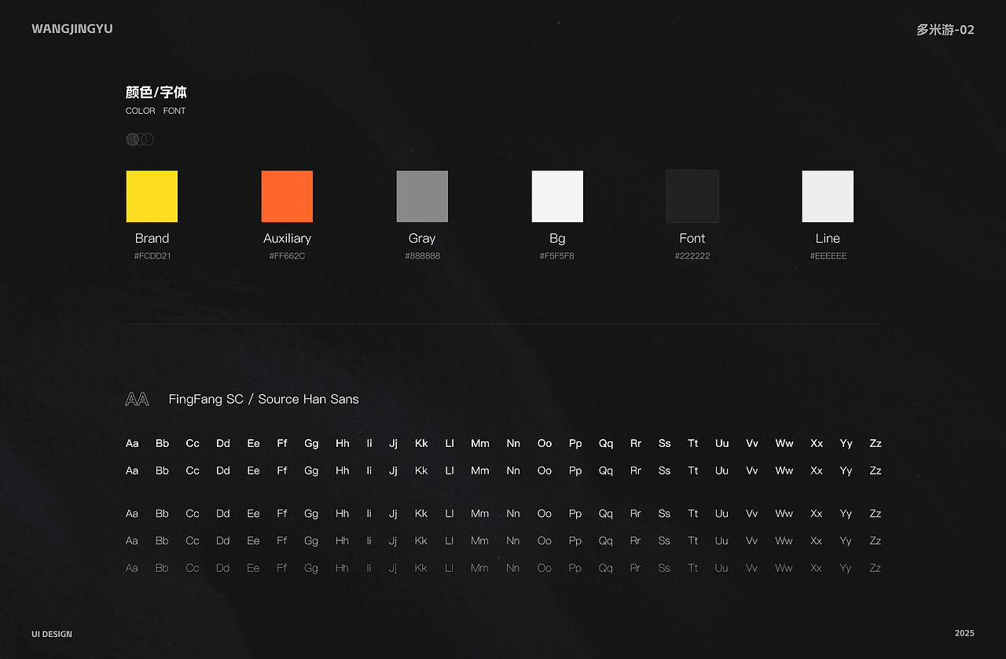1006x659 pixels.
Task: Click Oo in the third font row
Action: pyautogui.click(x=545, y=514)
